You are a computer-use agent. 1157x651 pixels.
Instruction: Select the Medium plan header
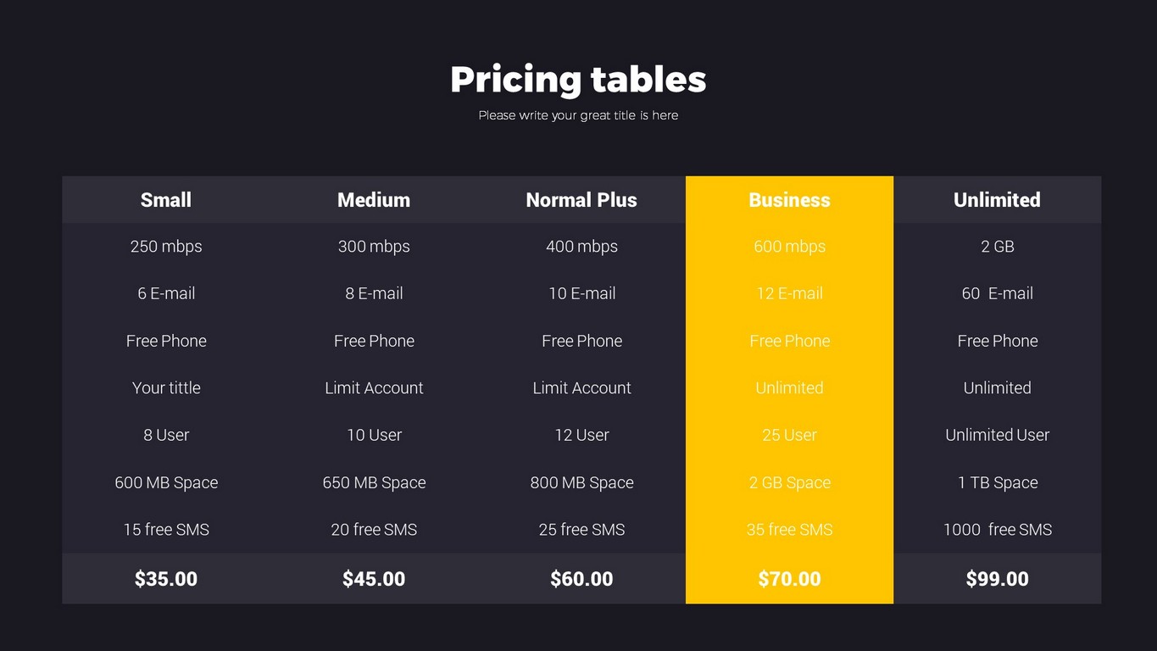click(374, 200)
